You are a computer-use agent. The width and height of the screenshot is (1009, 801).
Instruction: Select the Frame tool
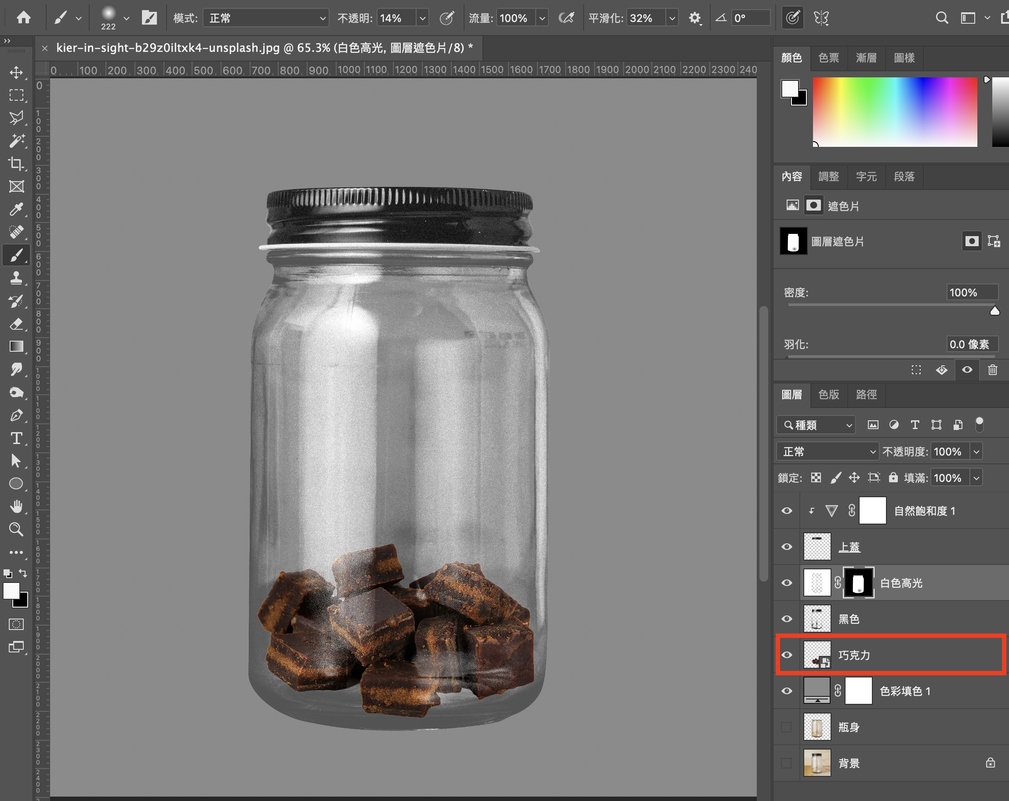[x=16, y=187]
